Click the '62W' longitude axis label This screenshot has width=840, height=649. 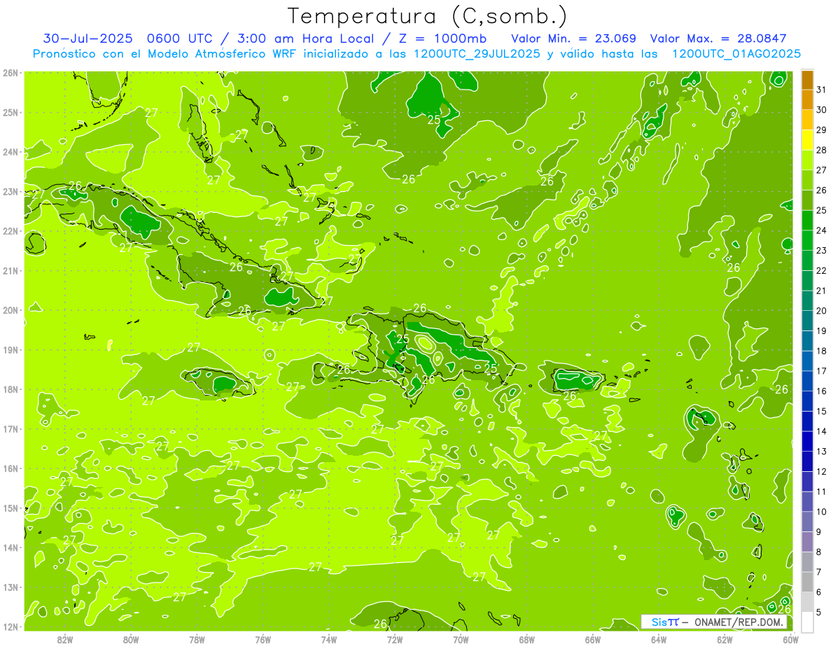pyautogui.click(x=724, y=639)
